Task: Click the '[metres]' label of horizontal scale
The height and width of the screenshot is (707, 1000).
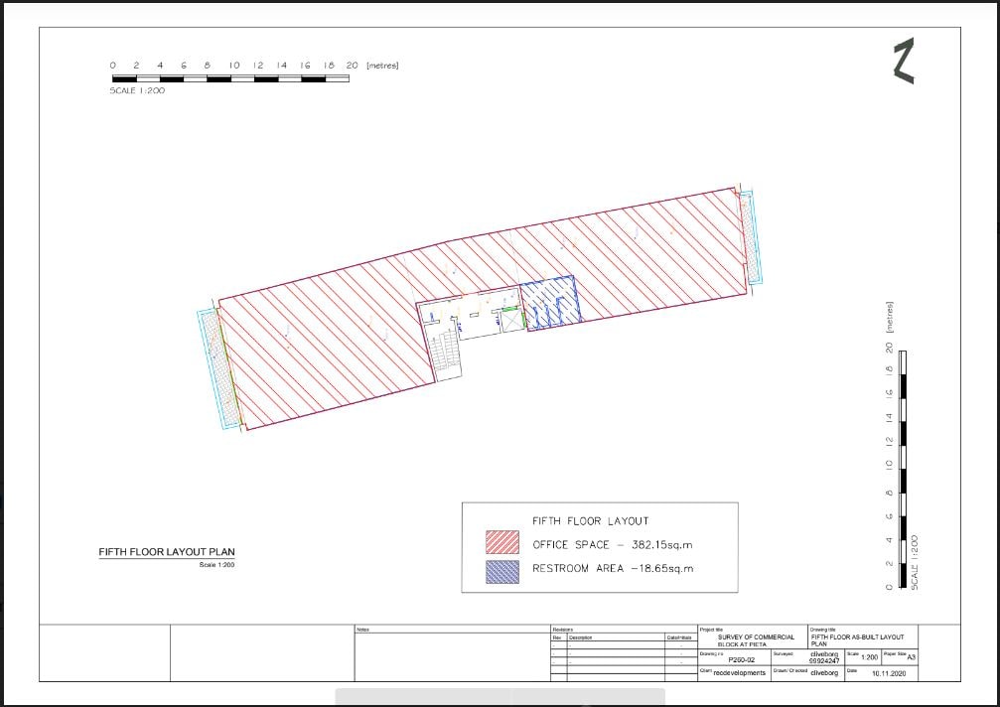Action: pyautogui.click(x=382, y=65)
